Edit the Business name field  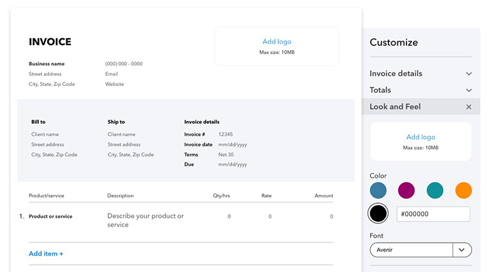[x=47, y=64]
